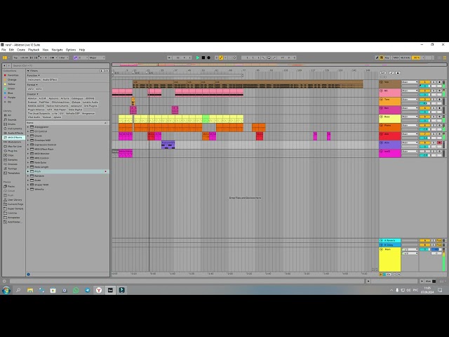
Task: Open the Drums category in the browser
Action: pyautogui.click(x=12, y=124)
